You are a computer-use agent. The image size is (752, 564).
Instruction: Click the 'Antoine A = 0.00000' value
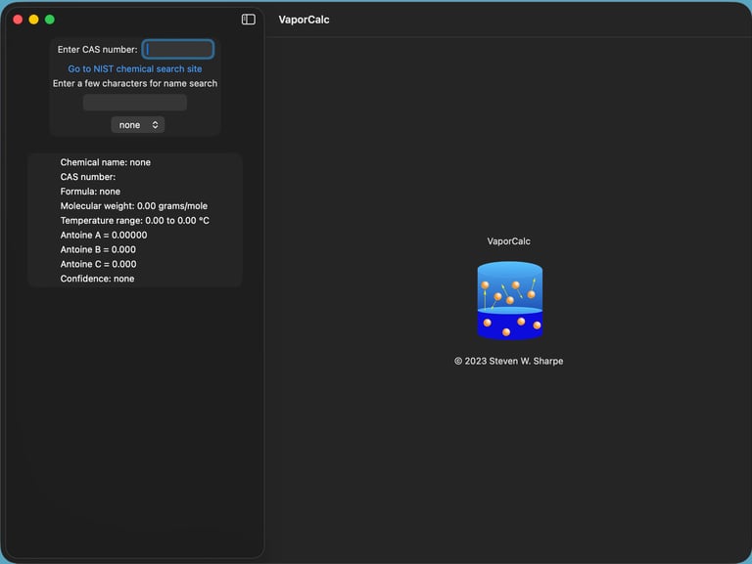pyautogui.click(x=104, y=235)
